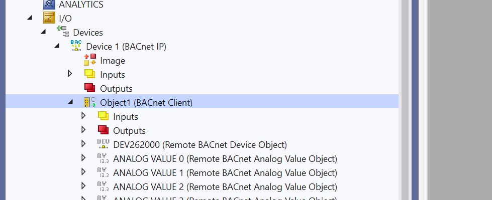This screenshot has width=492, height=200.
Task: Select the ANALYTICS tree item
Action: coord(81,5)
